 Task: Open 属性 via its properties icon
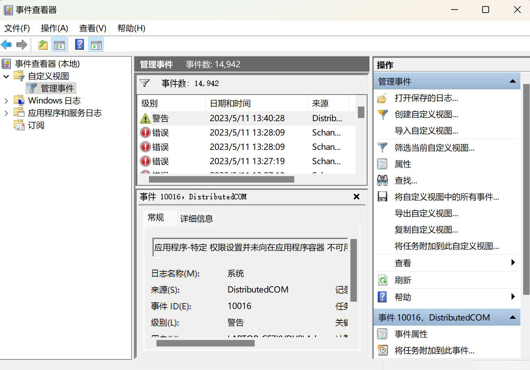[383, 164]
